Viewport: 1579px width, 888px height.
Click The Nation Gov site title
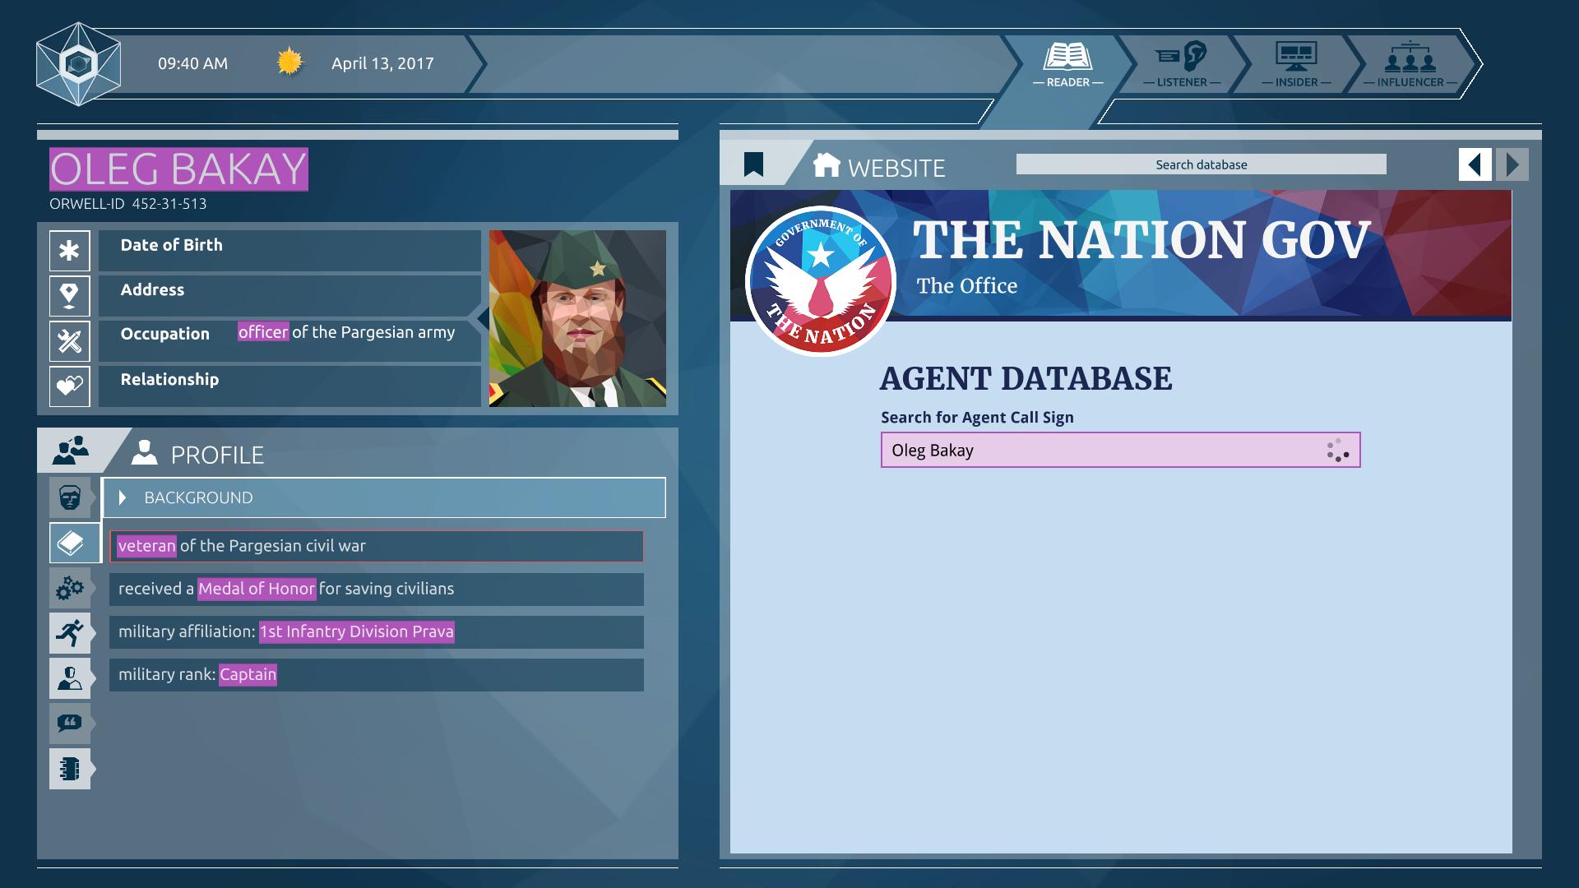tap(1141, 240)
